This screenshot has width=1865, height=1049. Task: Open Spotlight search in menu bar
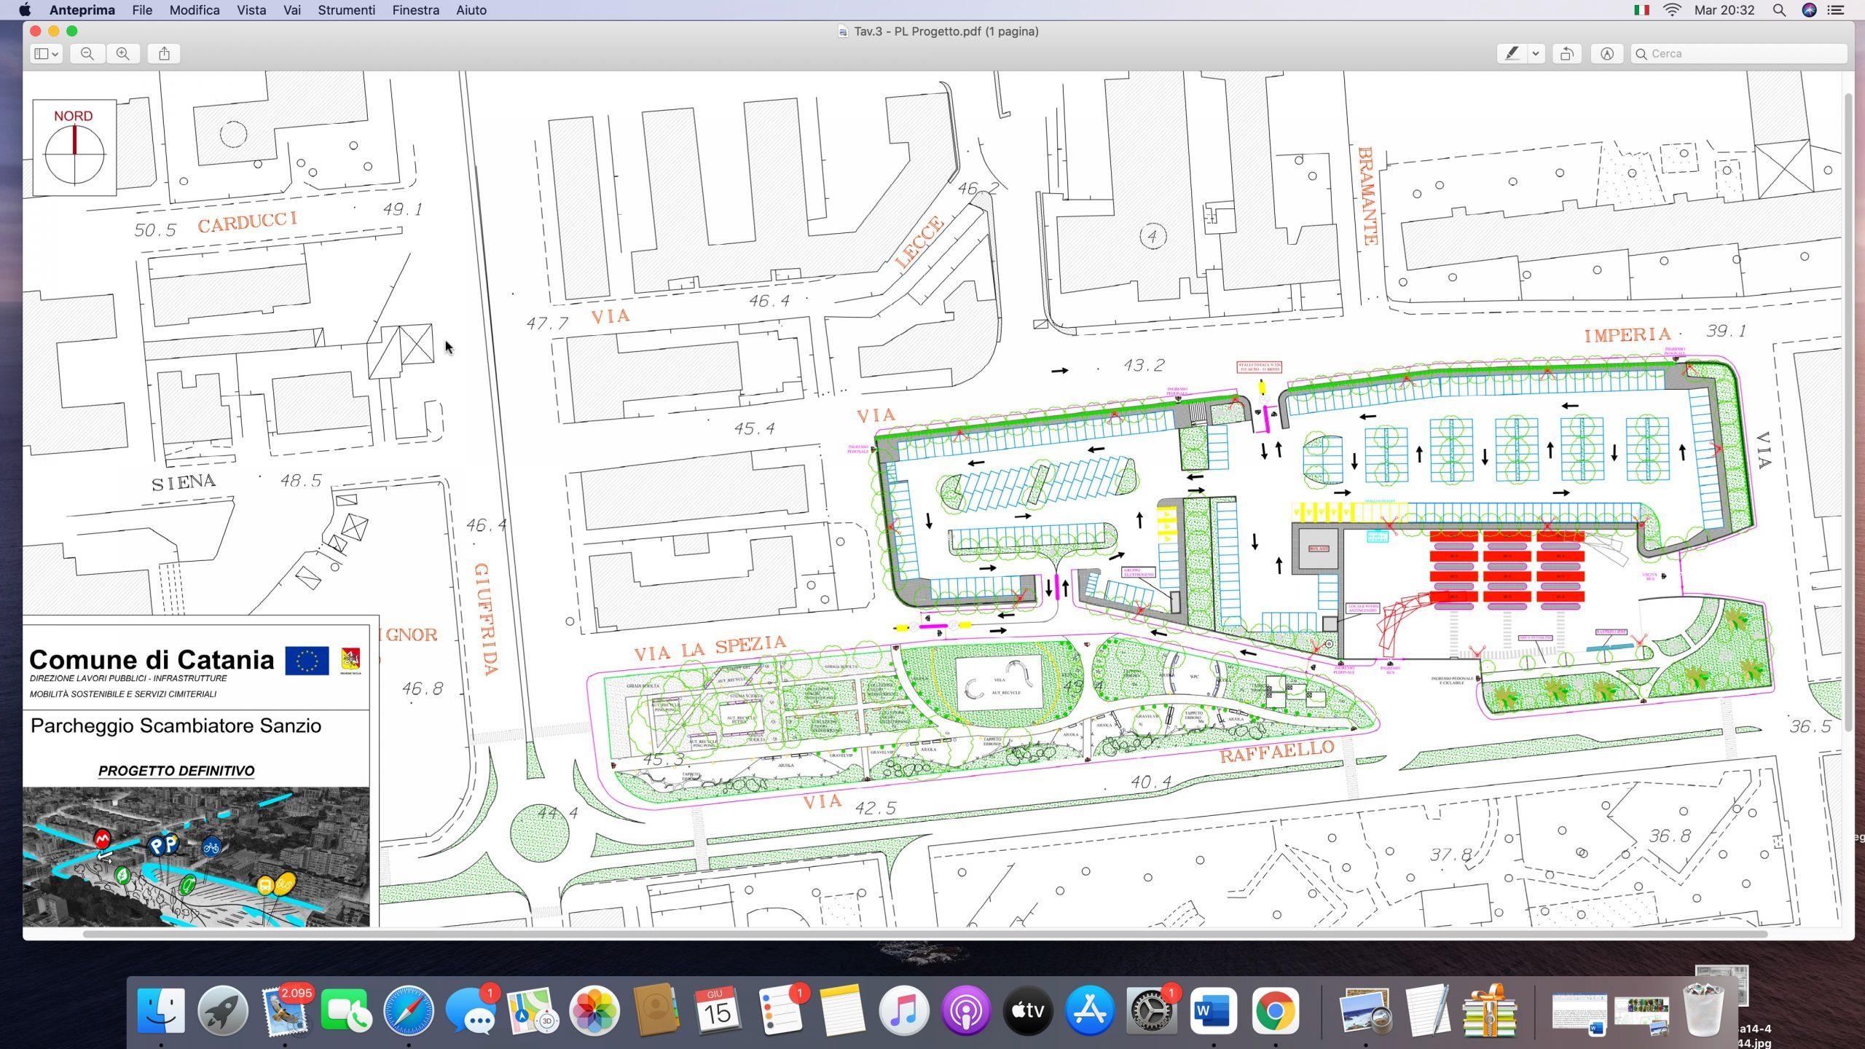click(x=1779, y=10)
